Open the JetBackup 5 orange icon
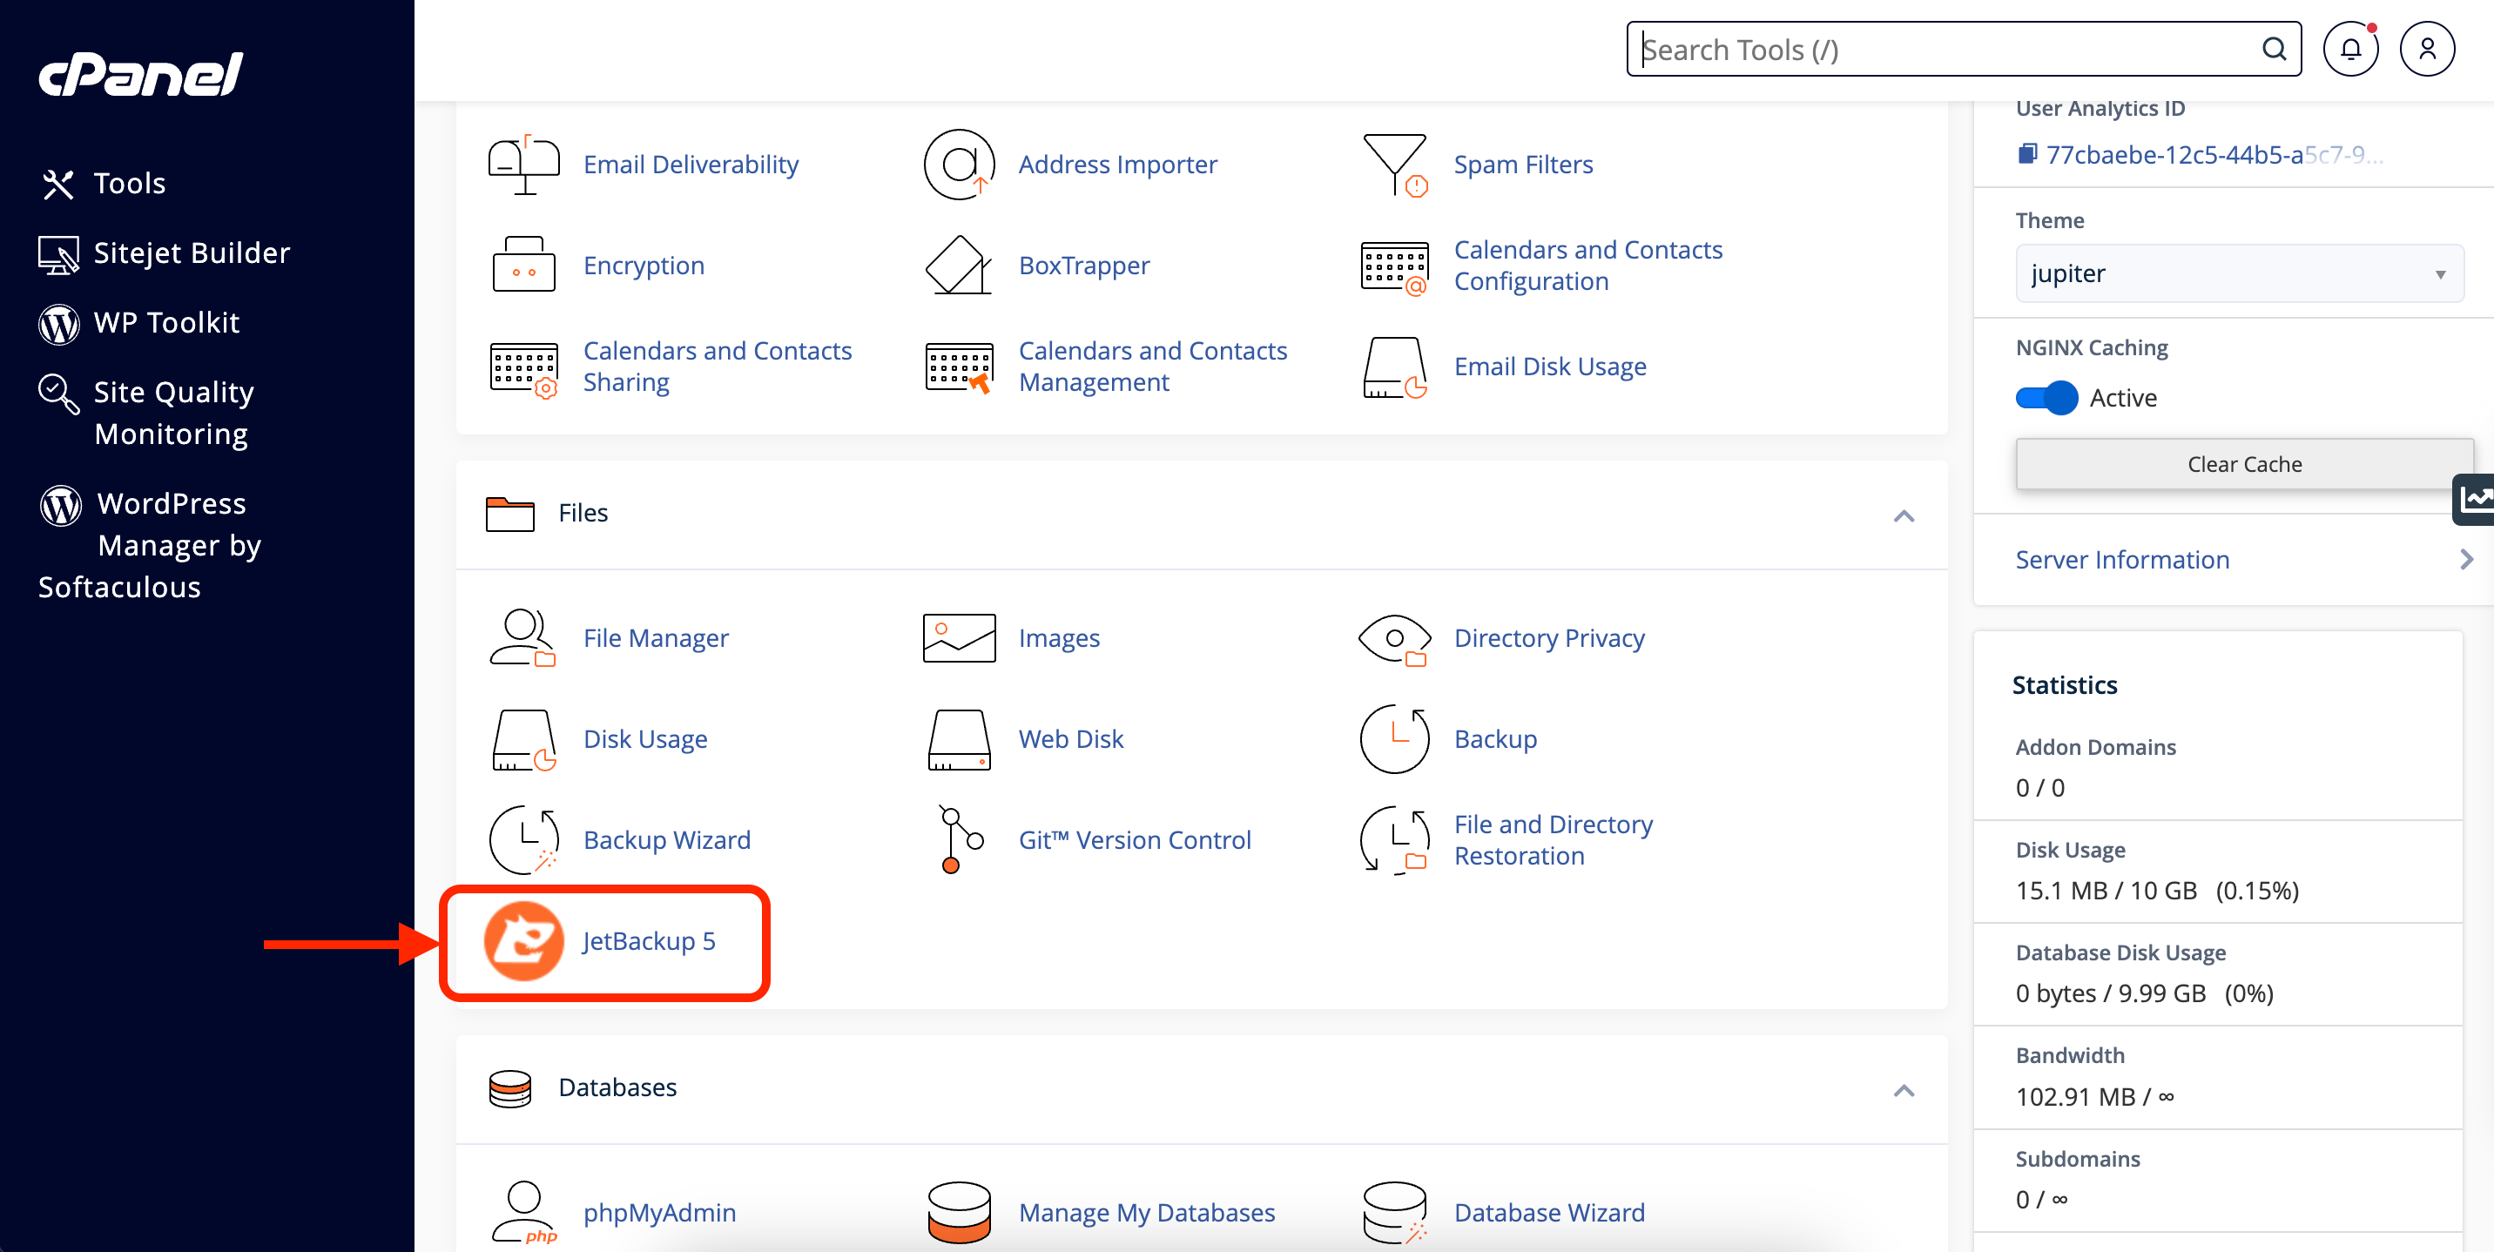The image size is (2494, 1252). click(x=523, y=940)
